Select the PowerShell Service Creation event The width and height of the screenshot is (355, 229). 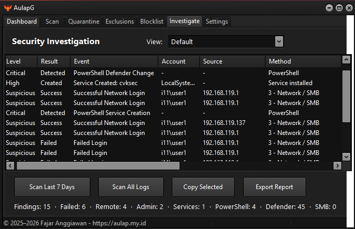(112, 113)
